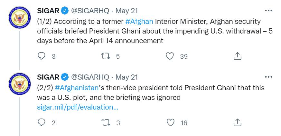Retweet the first (1/2) tweet
281x136 pixels.
point(105,56)
